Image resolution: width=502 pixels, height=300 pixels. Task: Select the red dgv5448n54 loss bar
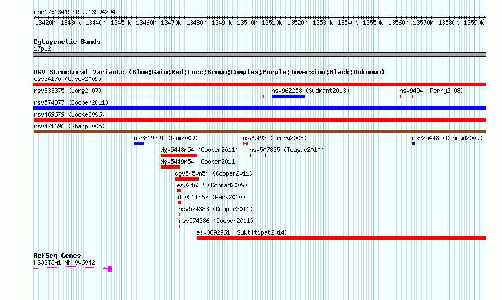point(179,155)
